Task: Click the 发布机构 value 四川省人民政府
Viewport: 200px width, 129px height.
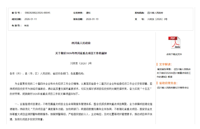Action: point(155,13)
